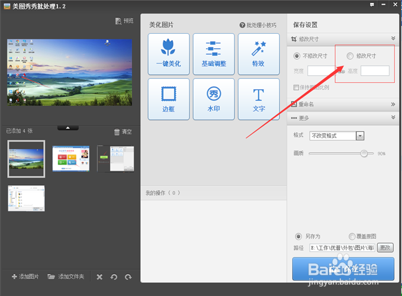The height and width of the screenshot is (296, 402).
Task: Open the 一键美化 one-click beautify tool
Action: [169, 54]
